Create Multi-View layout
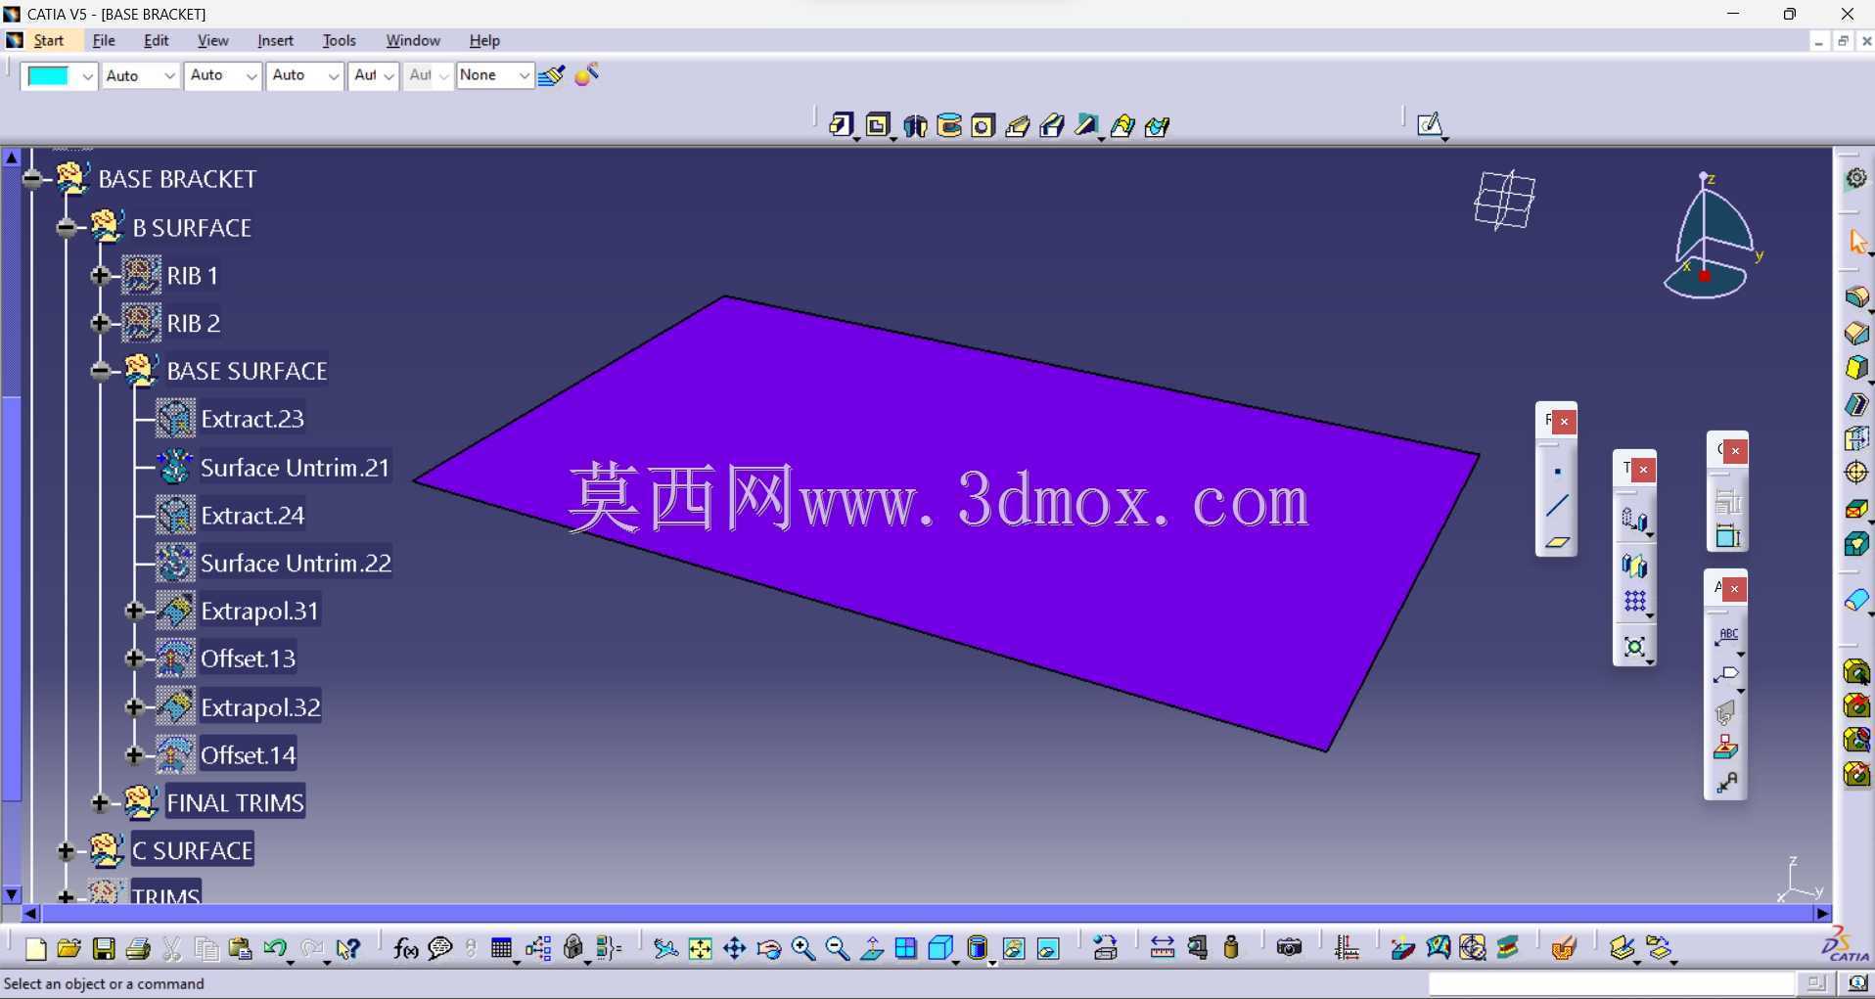1875x999 pixels. [905, 948]
